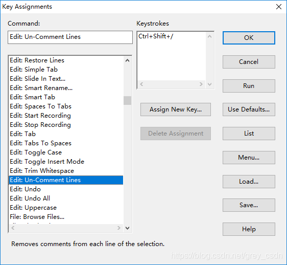Screen dimensions: 287x265
Task: Click Use Defaults... button
Action: tap(249, 109)
